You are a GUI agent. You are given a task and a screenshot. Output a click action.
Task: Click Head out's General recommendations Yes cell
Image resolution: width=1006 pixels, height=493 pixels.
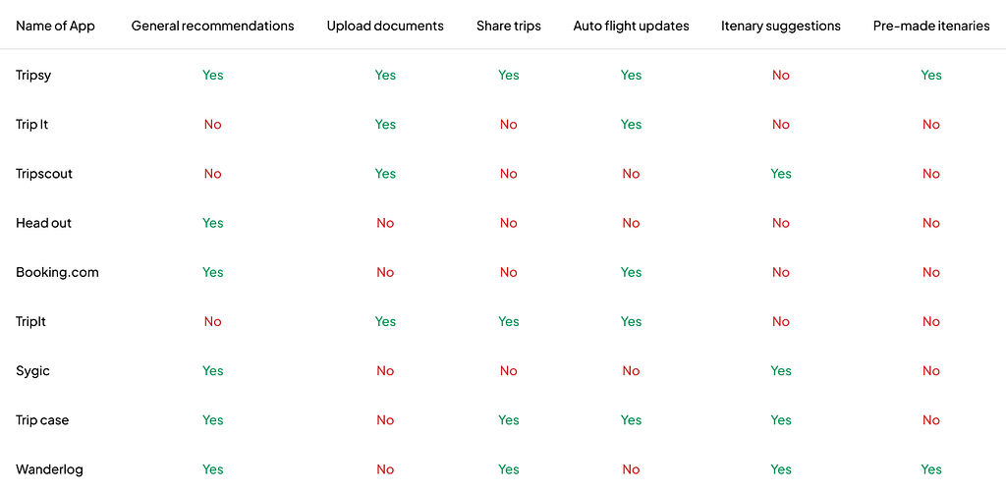(x=212, y=223)
